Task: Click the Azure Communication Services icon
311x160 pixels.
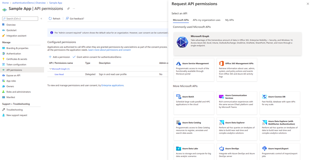Action: (x=221, y=97)
